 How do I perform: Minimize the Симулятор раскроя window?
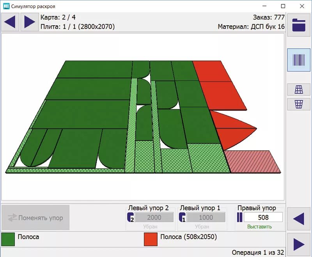(x=264, y=6)
